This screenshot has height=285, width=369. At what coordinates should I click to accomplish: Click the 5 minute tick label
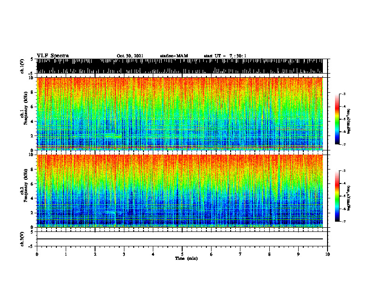[182, 254]
